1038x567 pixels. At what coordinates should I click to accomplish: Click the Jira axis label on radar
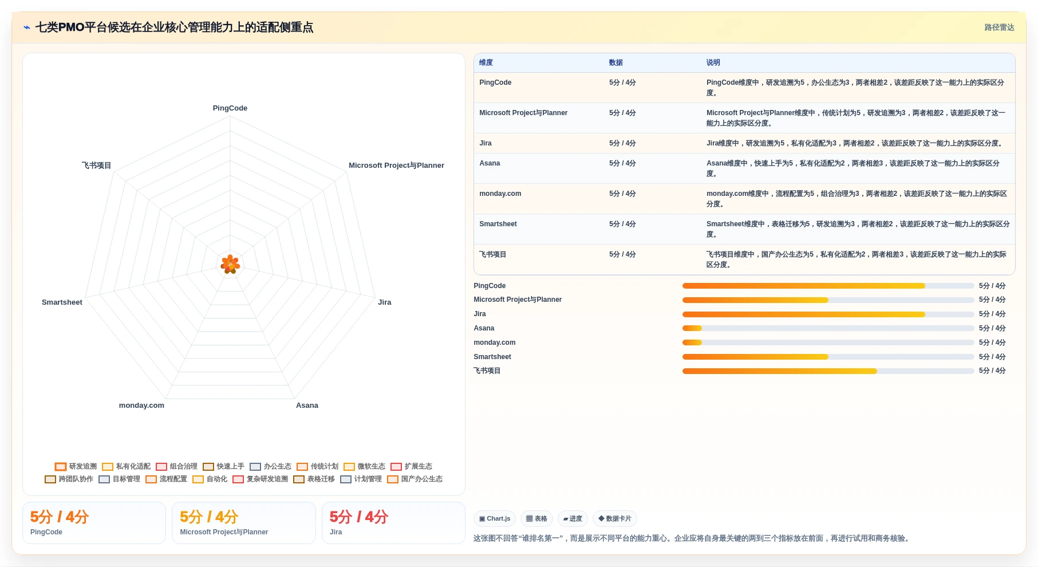tap(385, 302)
